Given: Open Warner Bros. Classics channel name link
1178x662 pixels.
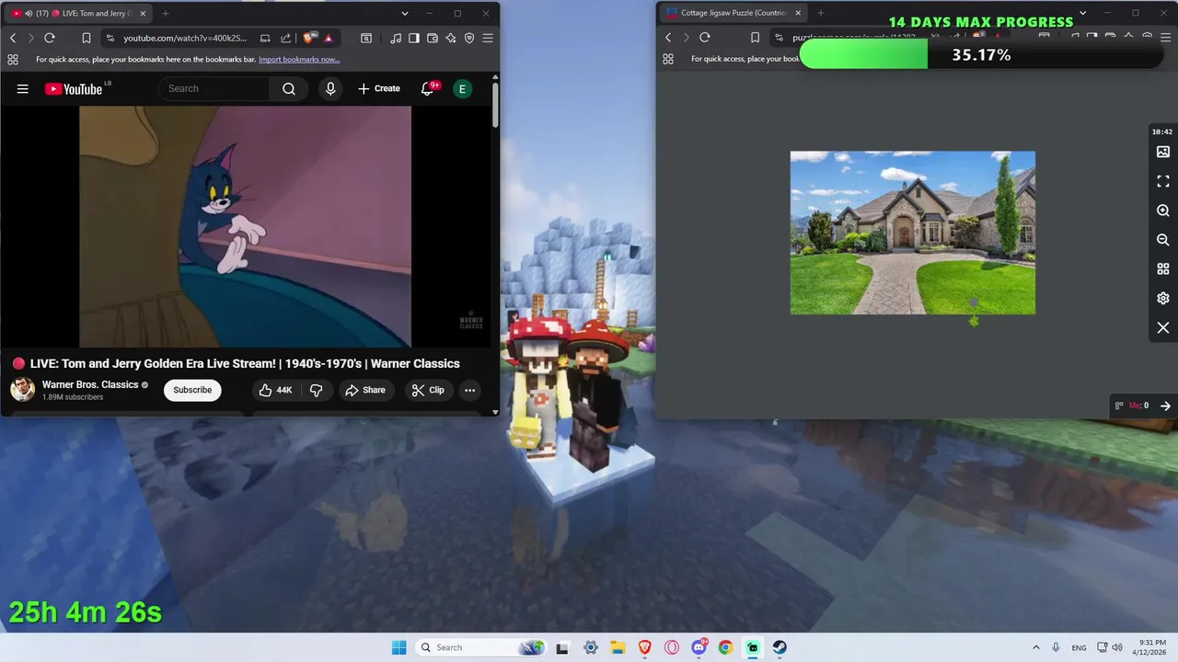Looking at the screenshot, I should [x=90, y=384].
